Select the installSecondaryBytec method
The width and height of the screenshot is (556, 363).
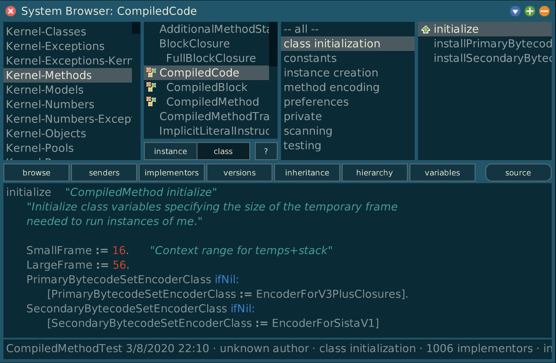[485, 58]
